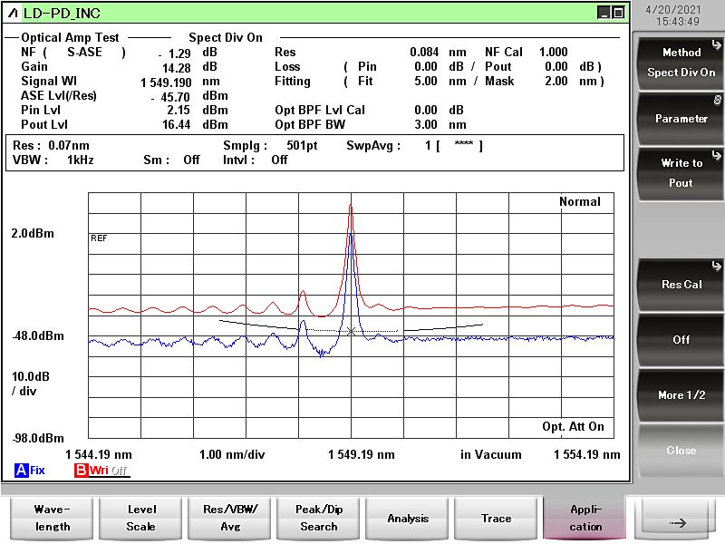Switch to the Peak/Dip Search menu

[x=318, y=518]
